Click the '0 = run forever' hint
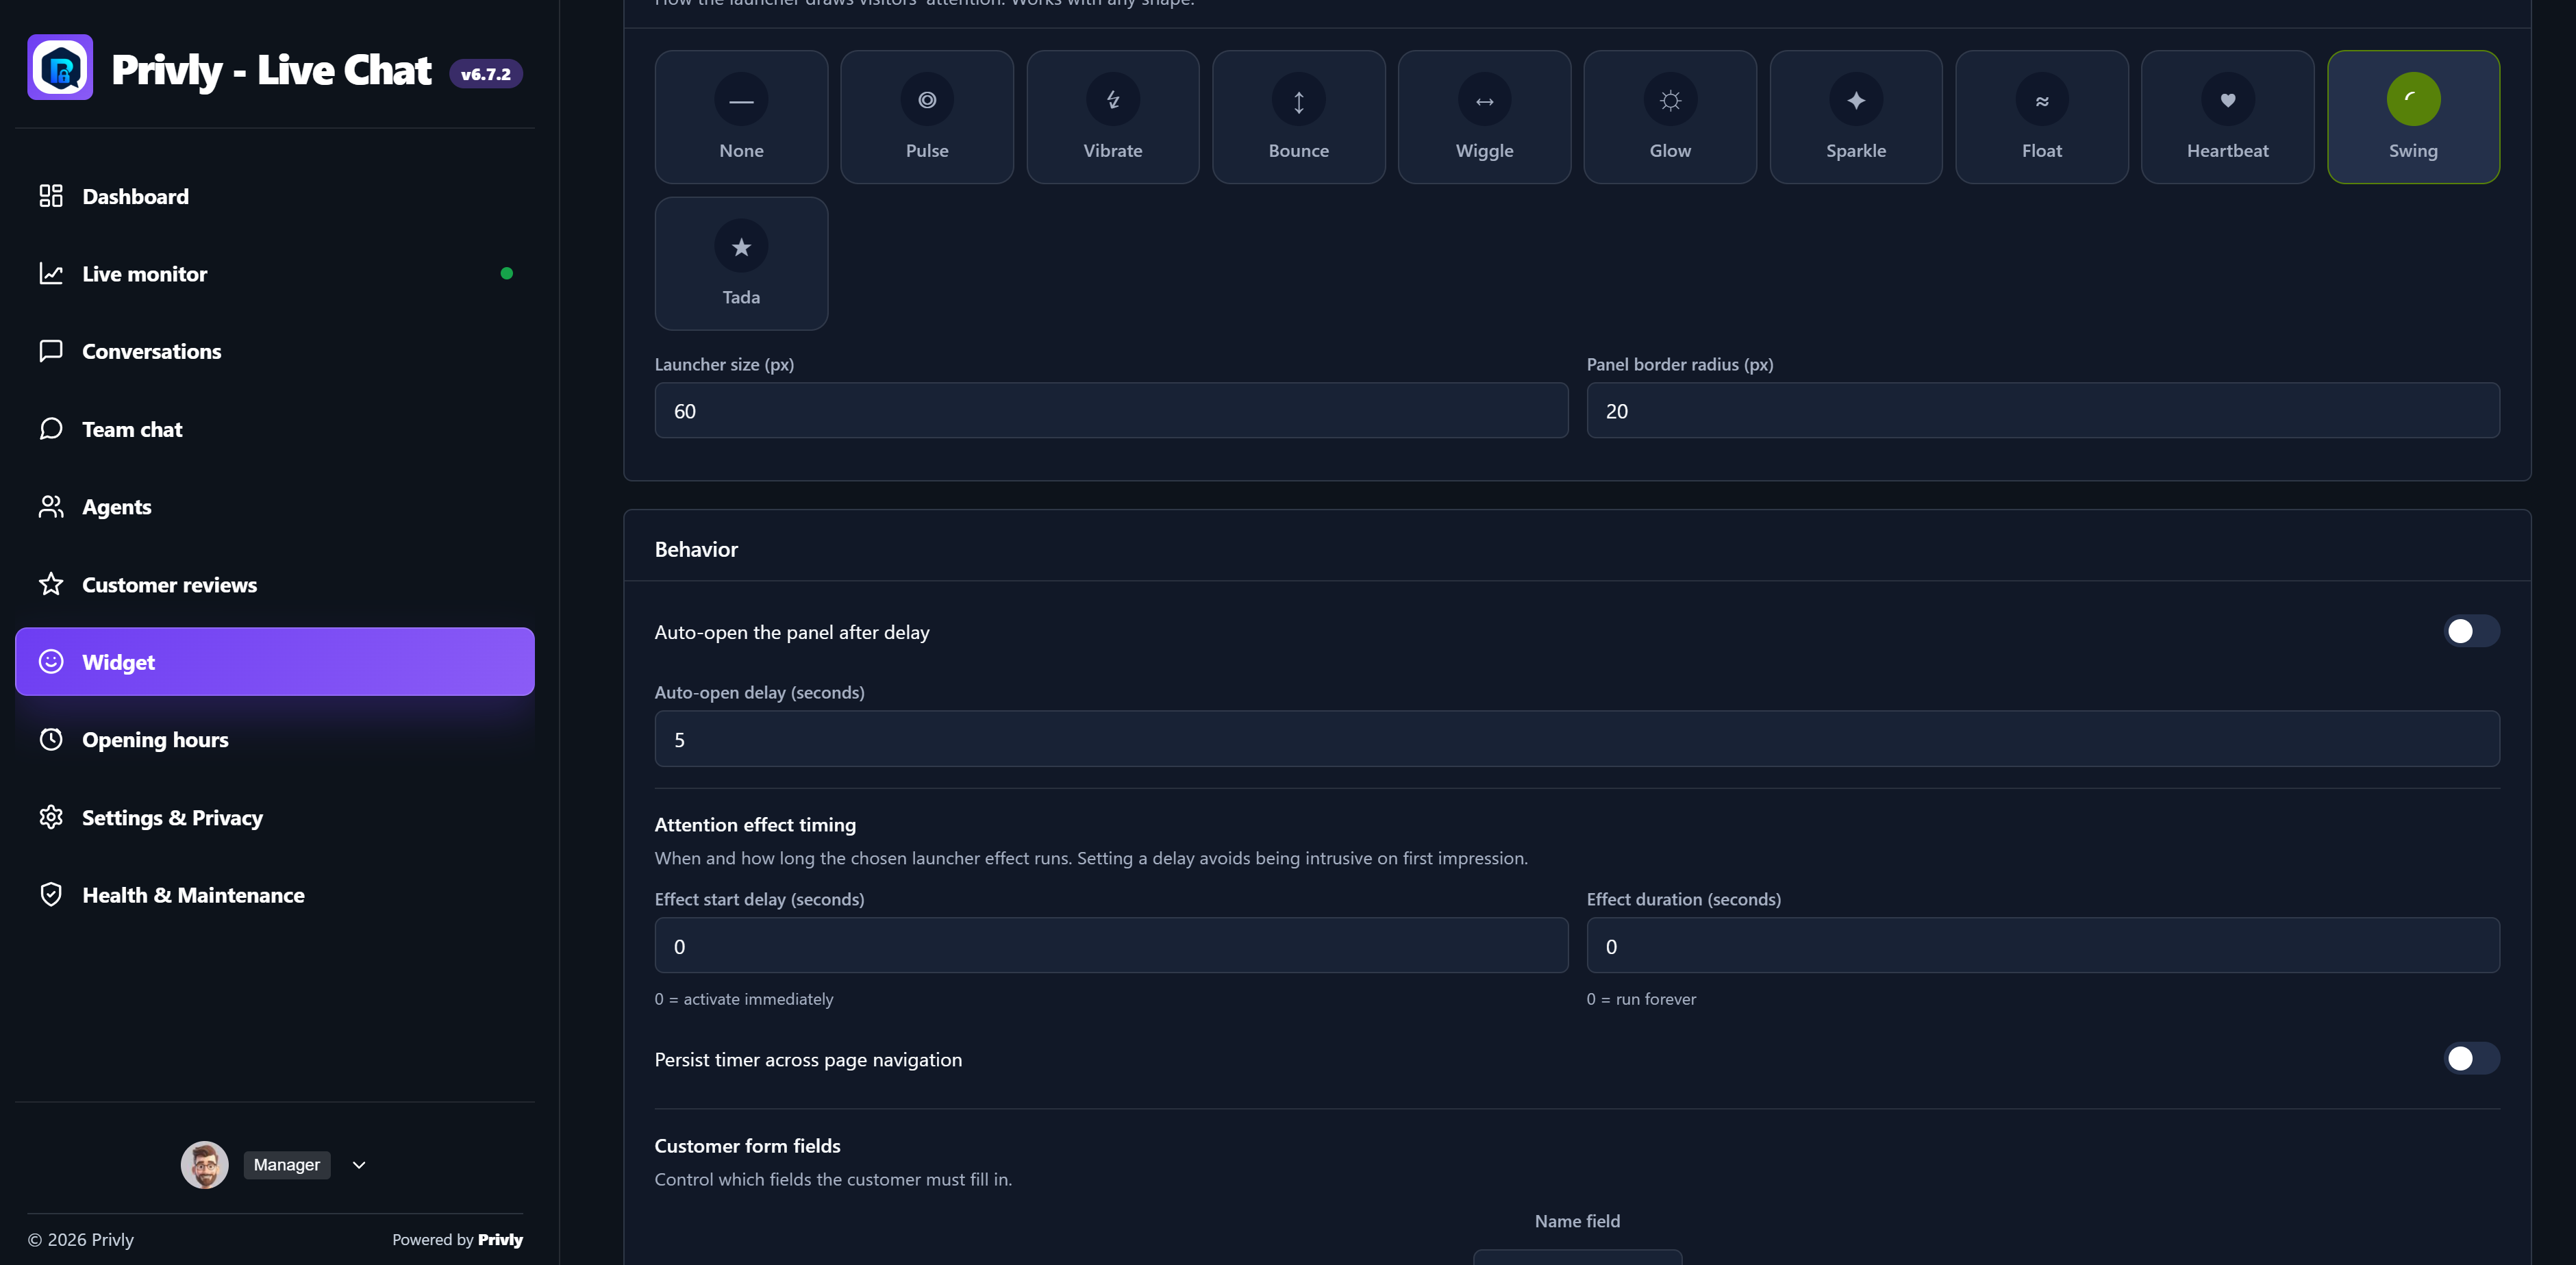Screen dimensions: 2576x1265 pos(1641,999)
